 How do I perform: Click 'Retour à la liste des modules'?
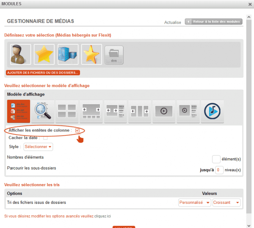pos(214,22)
